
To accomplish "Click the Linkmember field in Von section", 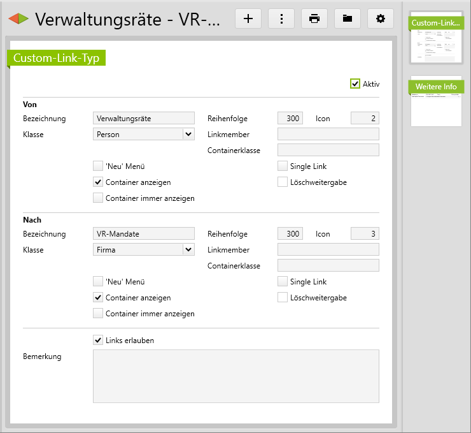I will coord(328,135).
